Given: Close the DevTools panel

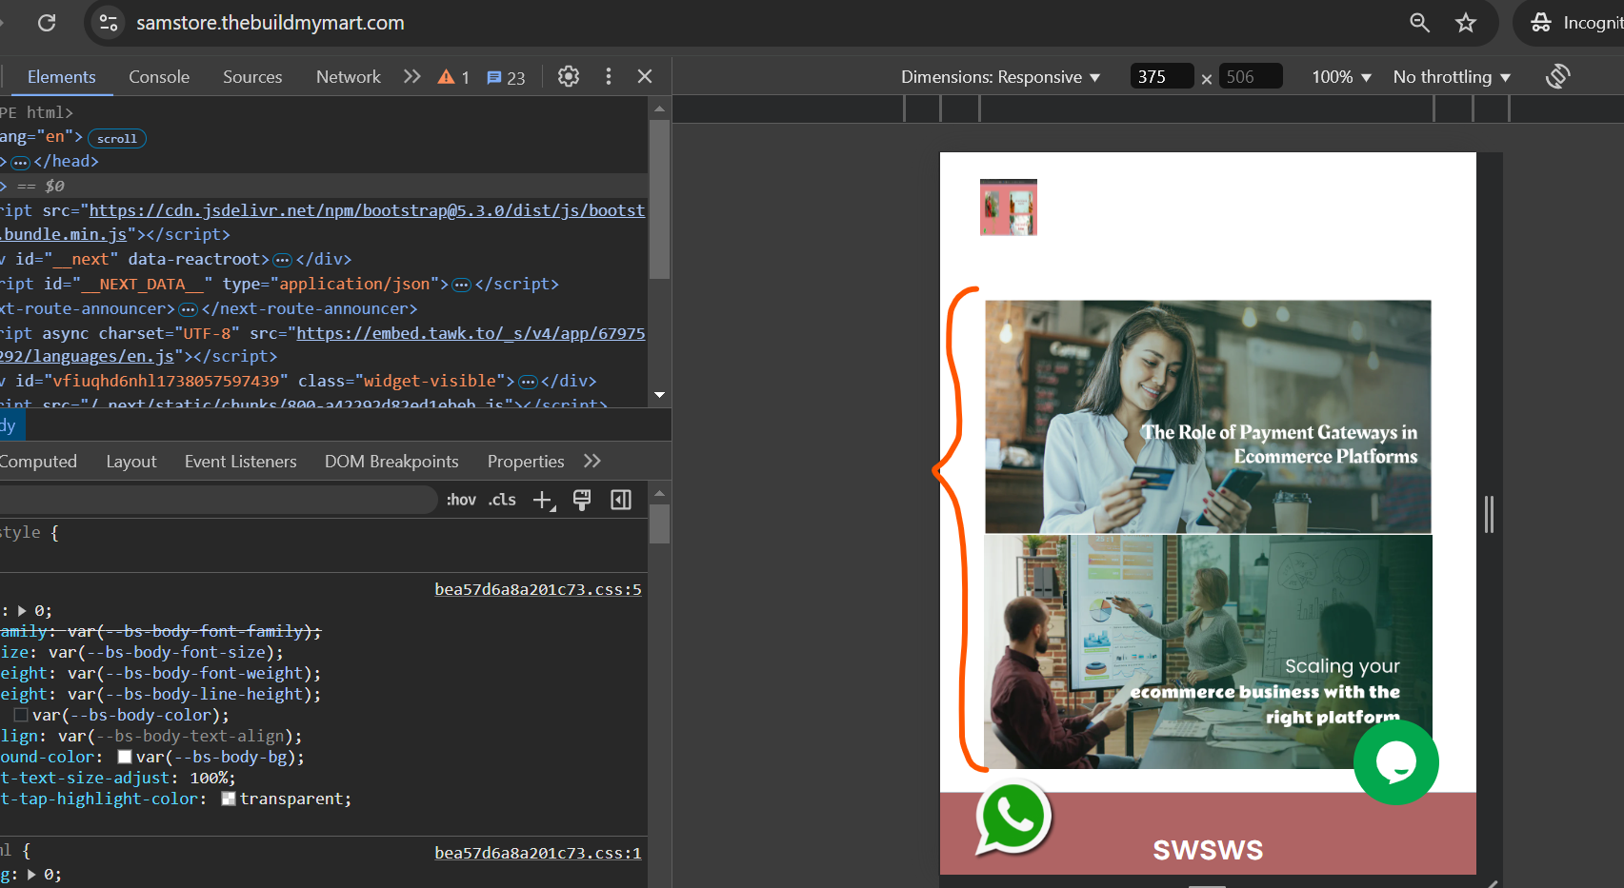Looking at the screenshot, I should coord(645,77).
